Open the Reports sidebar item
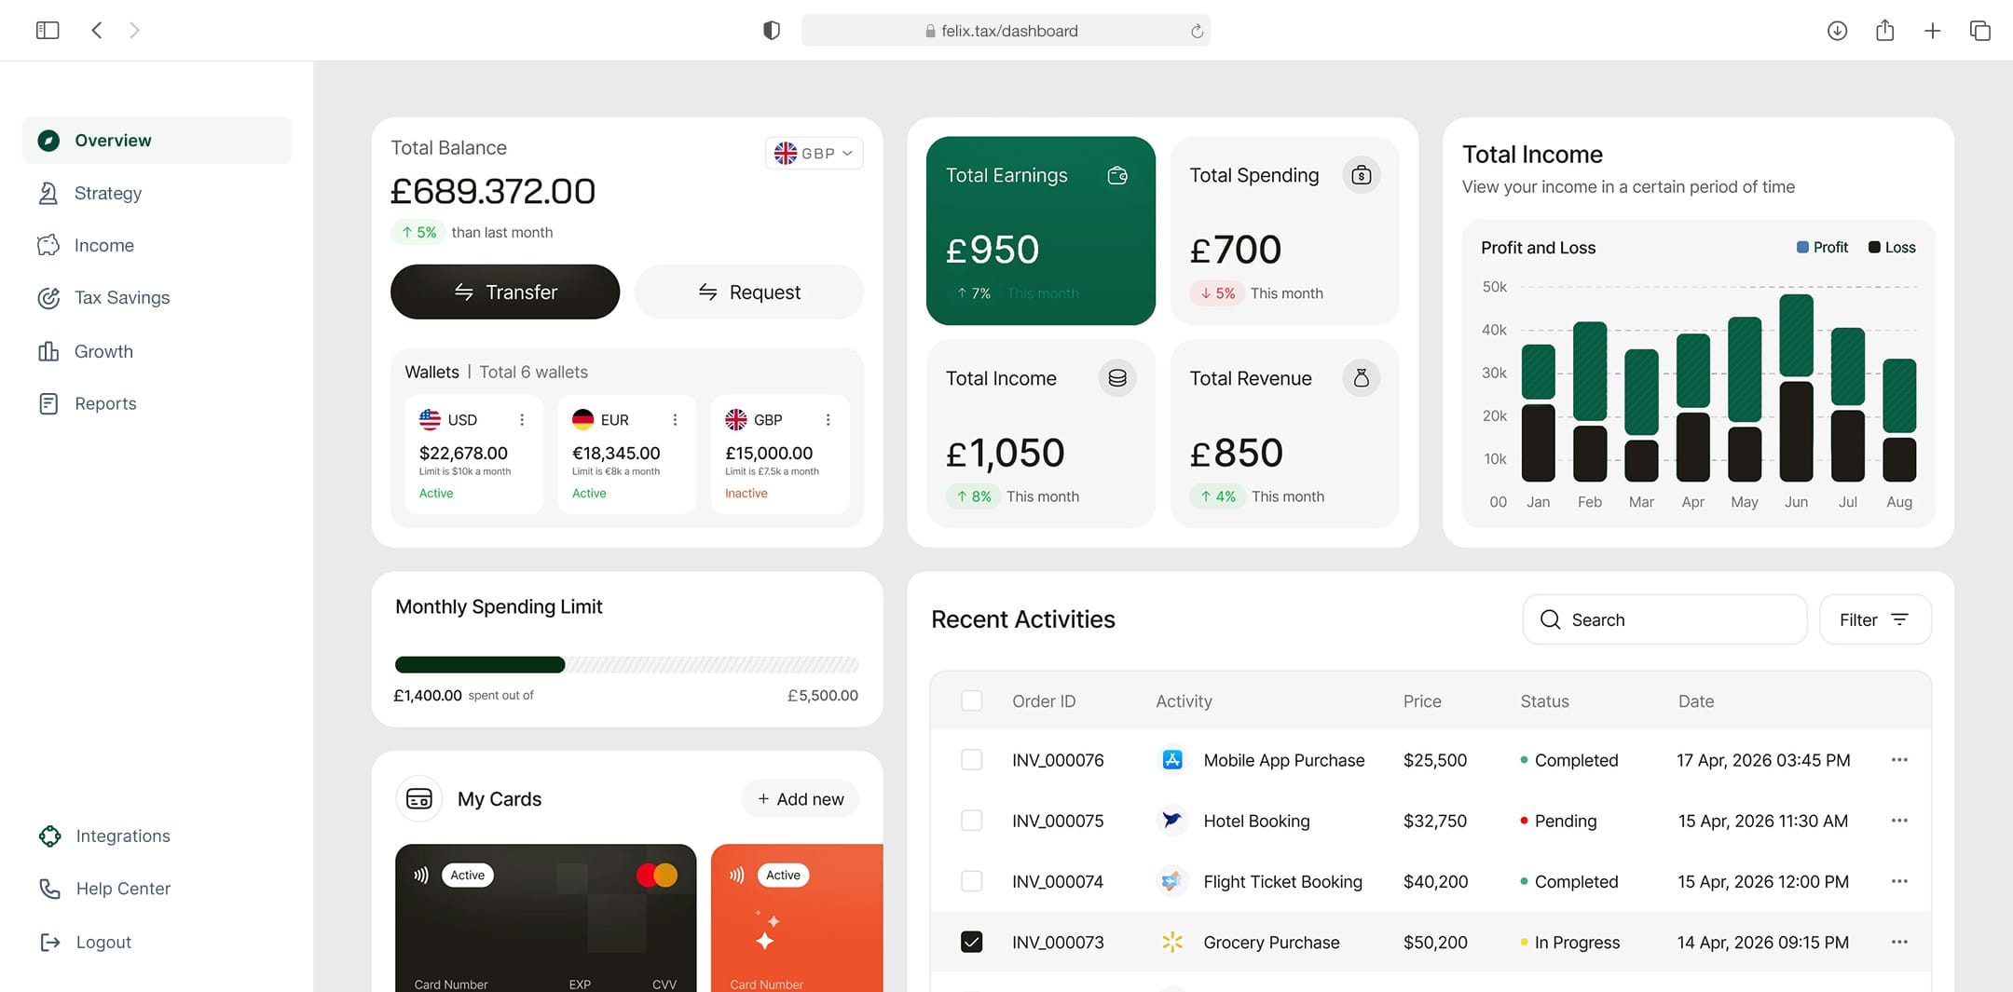The height and width of the screenshot is (992, 2013). [x=105, y=403]
